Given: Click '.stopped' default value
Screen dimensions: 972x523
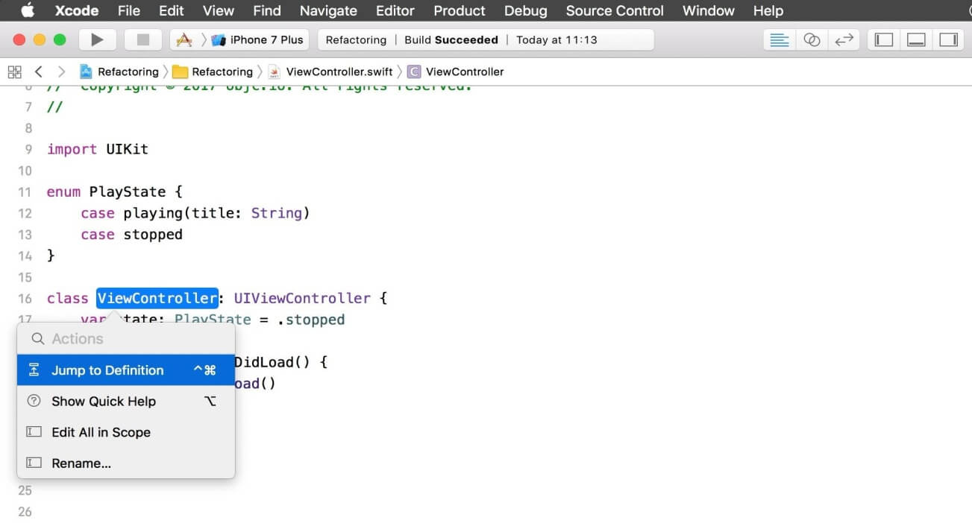Looking at the screenshot, I should [310, 320].
